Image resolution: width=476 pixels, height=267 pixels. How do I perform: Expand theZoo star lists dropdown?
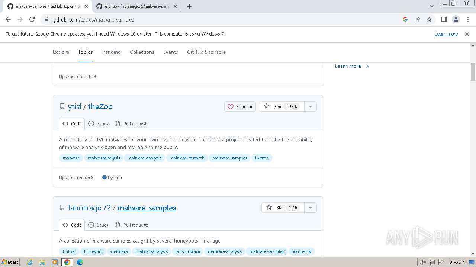coord(310,106)
